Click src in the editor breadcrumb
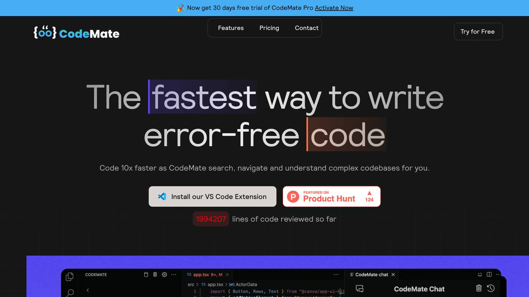529x297 pixels. 191,285
